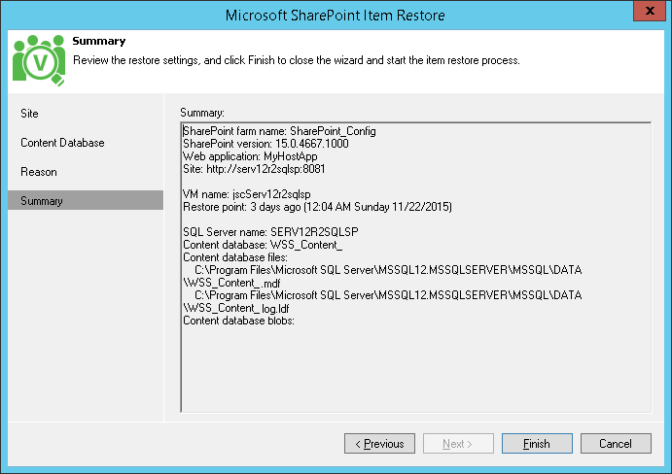Click the site URL http://serv12r2sqlsp:8081 line
This screenshot has width=672, height=474.
coord(254,169)
